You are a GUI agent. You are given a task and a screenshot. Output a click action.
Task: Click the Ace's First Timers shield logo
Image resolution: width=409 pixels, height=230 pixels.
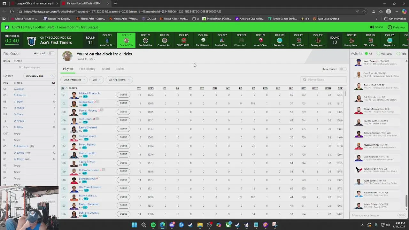(x=31, y=41)
